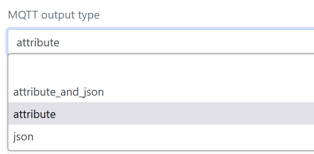Keep attribute as the MQTT output type

click(161, 114)
